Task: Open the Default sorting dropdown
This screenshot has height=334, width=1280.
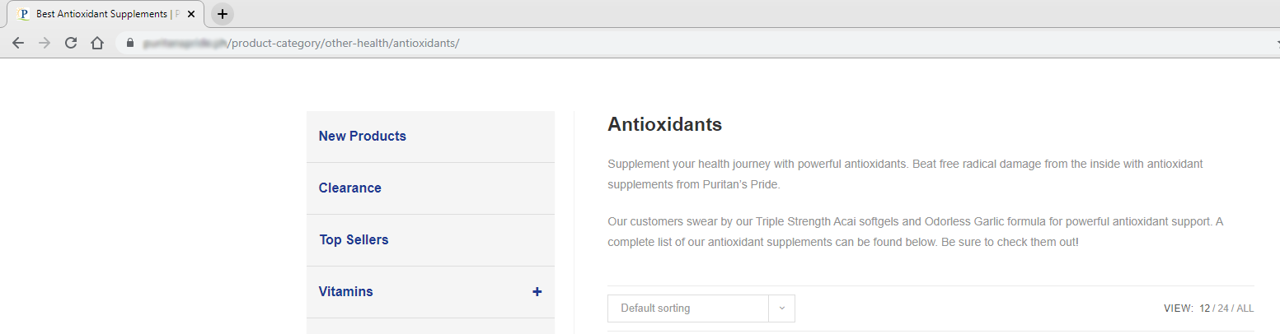Action: point(687,308)
